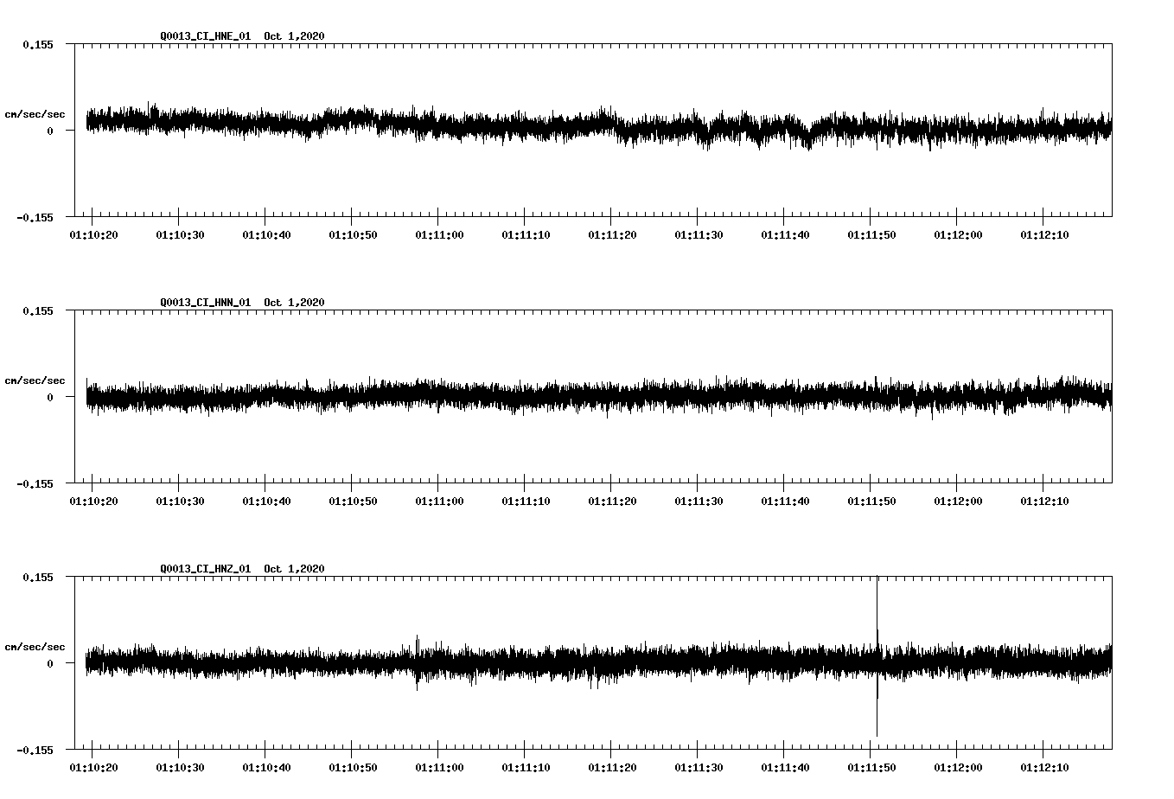Click the top-right corner tick of the HNE plot
The width and height of the screenshot is (1174, 799).
[1113, 42]
